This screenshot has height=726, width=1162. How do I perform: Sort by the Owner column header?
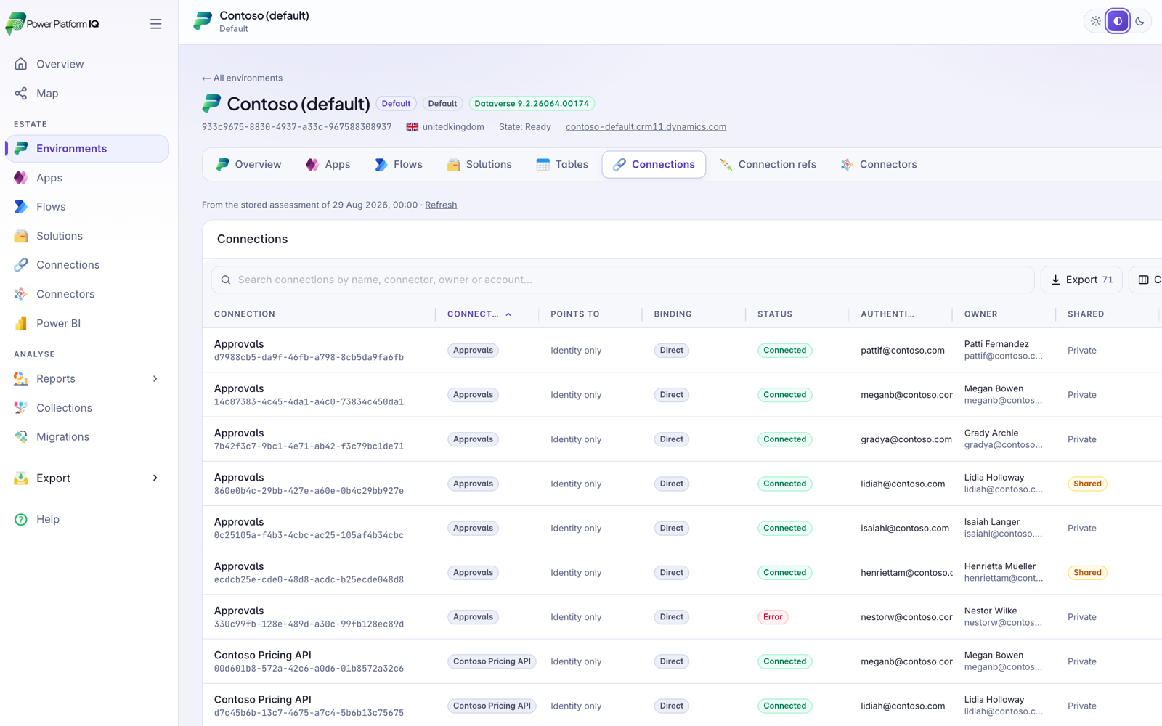point(980,314)
